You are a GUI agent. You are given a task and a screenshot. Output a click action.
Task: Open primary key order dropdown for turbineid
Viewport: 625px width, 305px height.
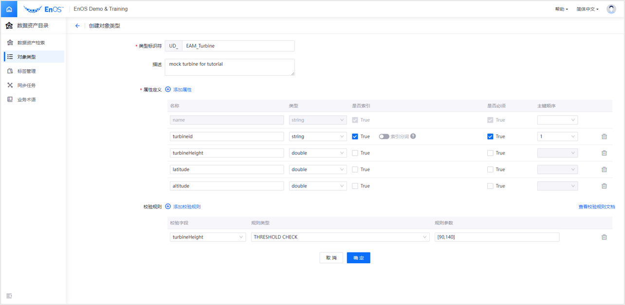coord(557,136)
